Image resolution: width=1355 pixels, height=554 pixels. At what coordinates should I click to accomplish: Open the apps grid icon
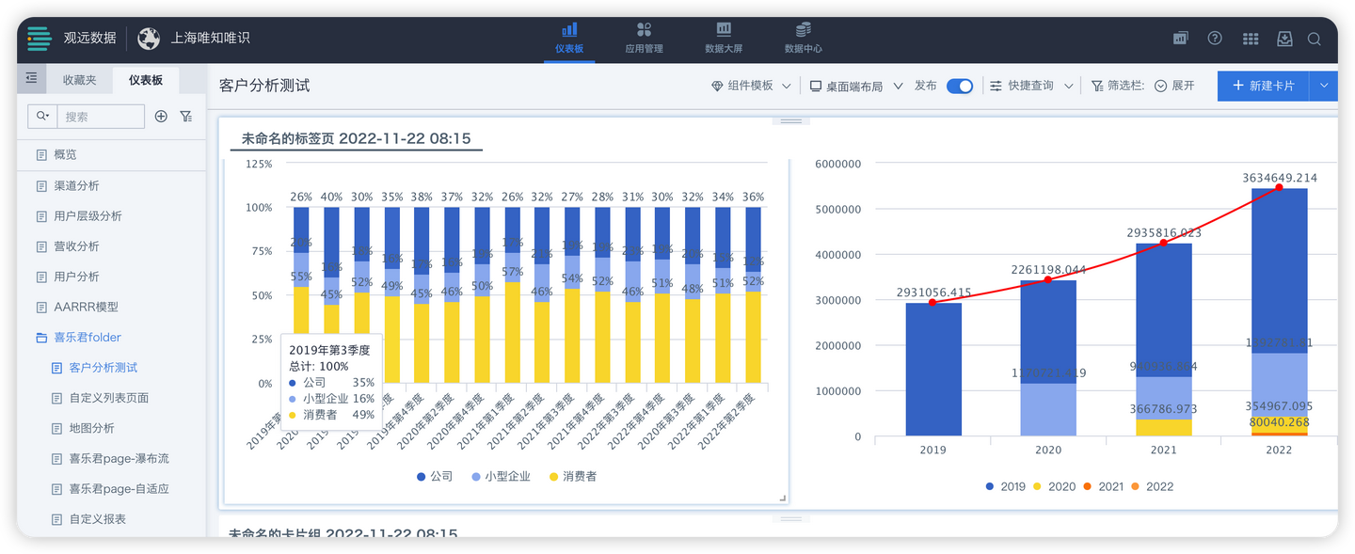tap(1251, 39)
